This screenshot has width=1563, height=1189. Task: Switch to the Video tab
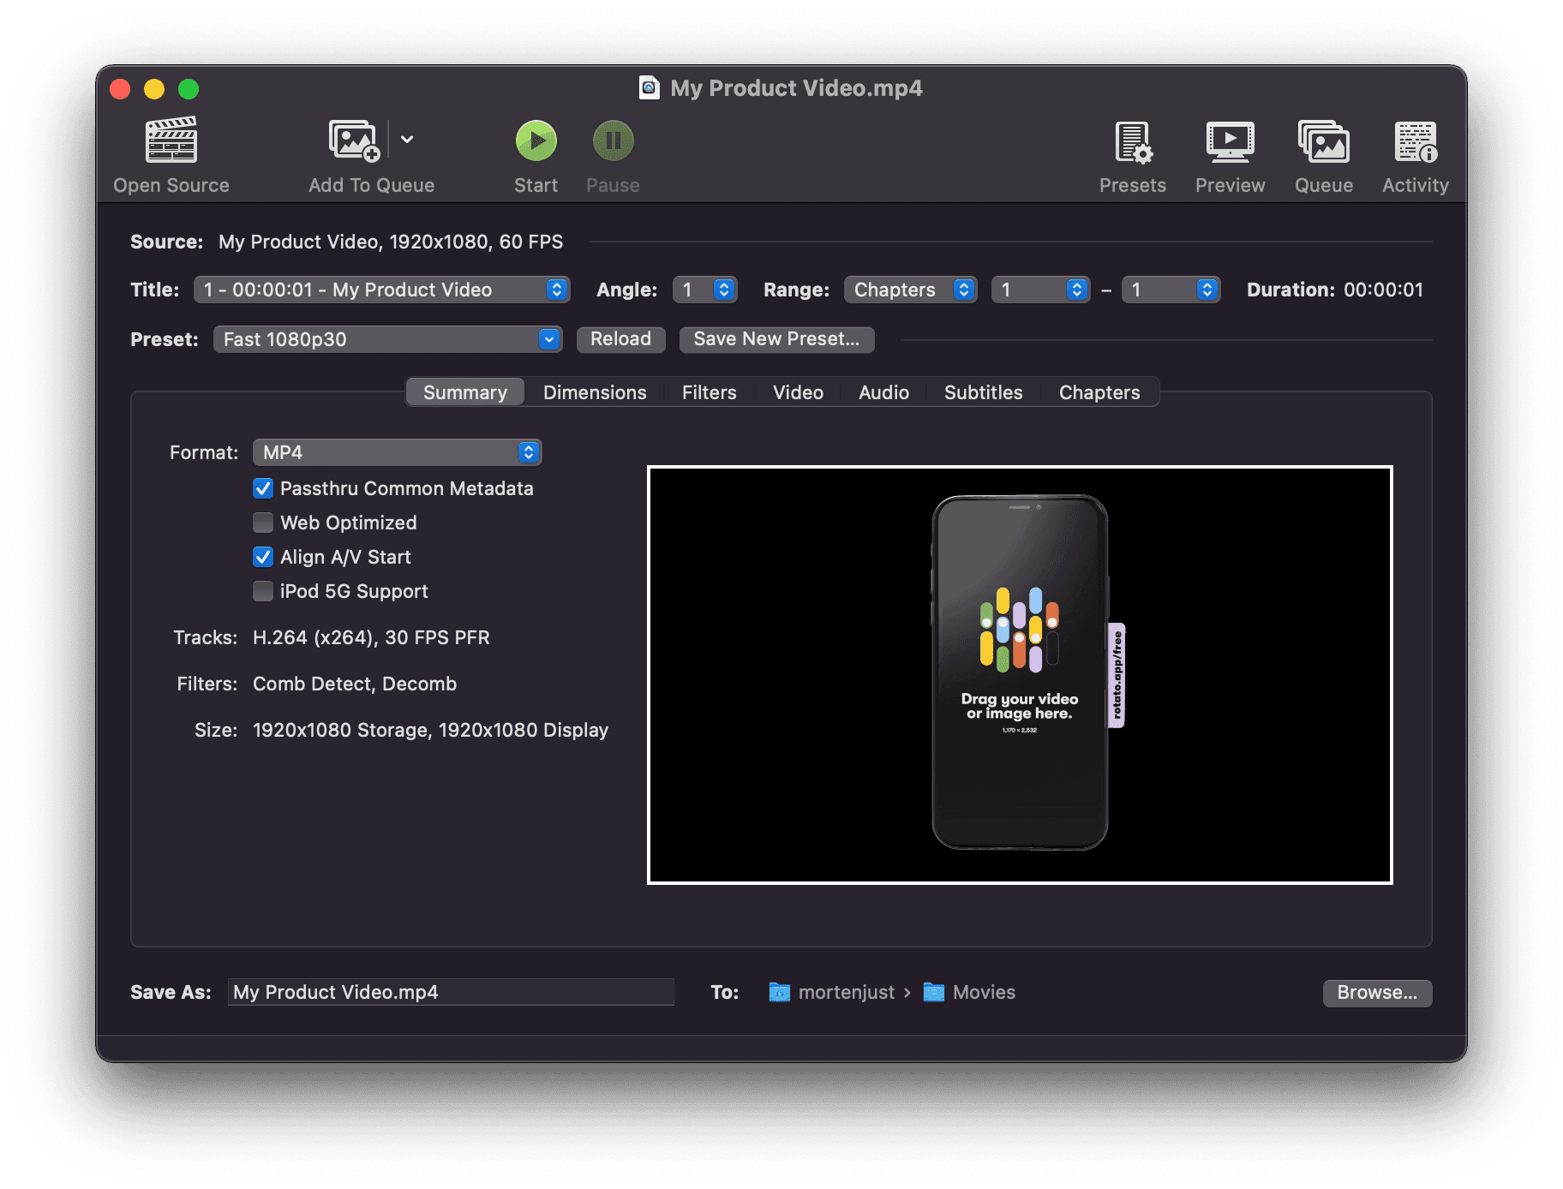797,392
